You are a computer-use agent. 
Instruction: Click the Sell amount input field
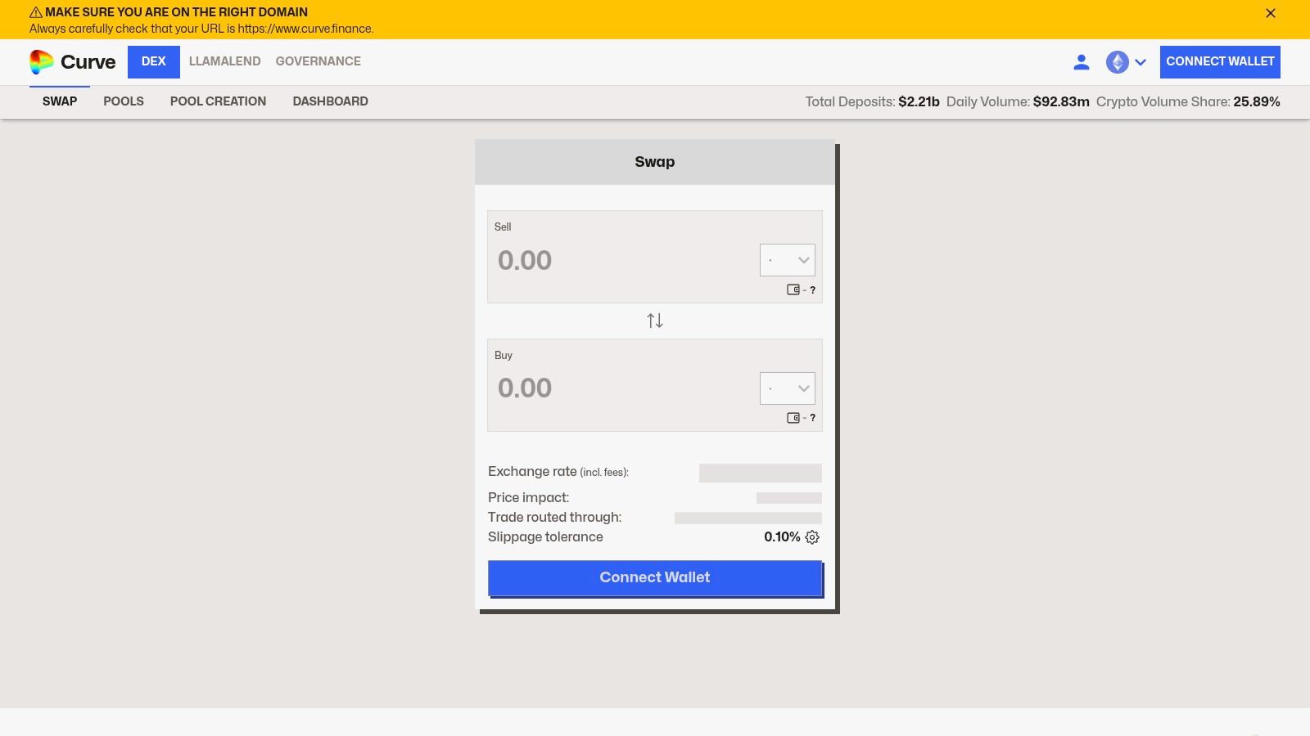[573, 260]
